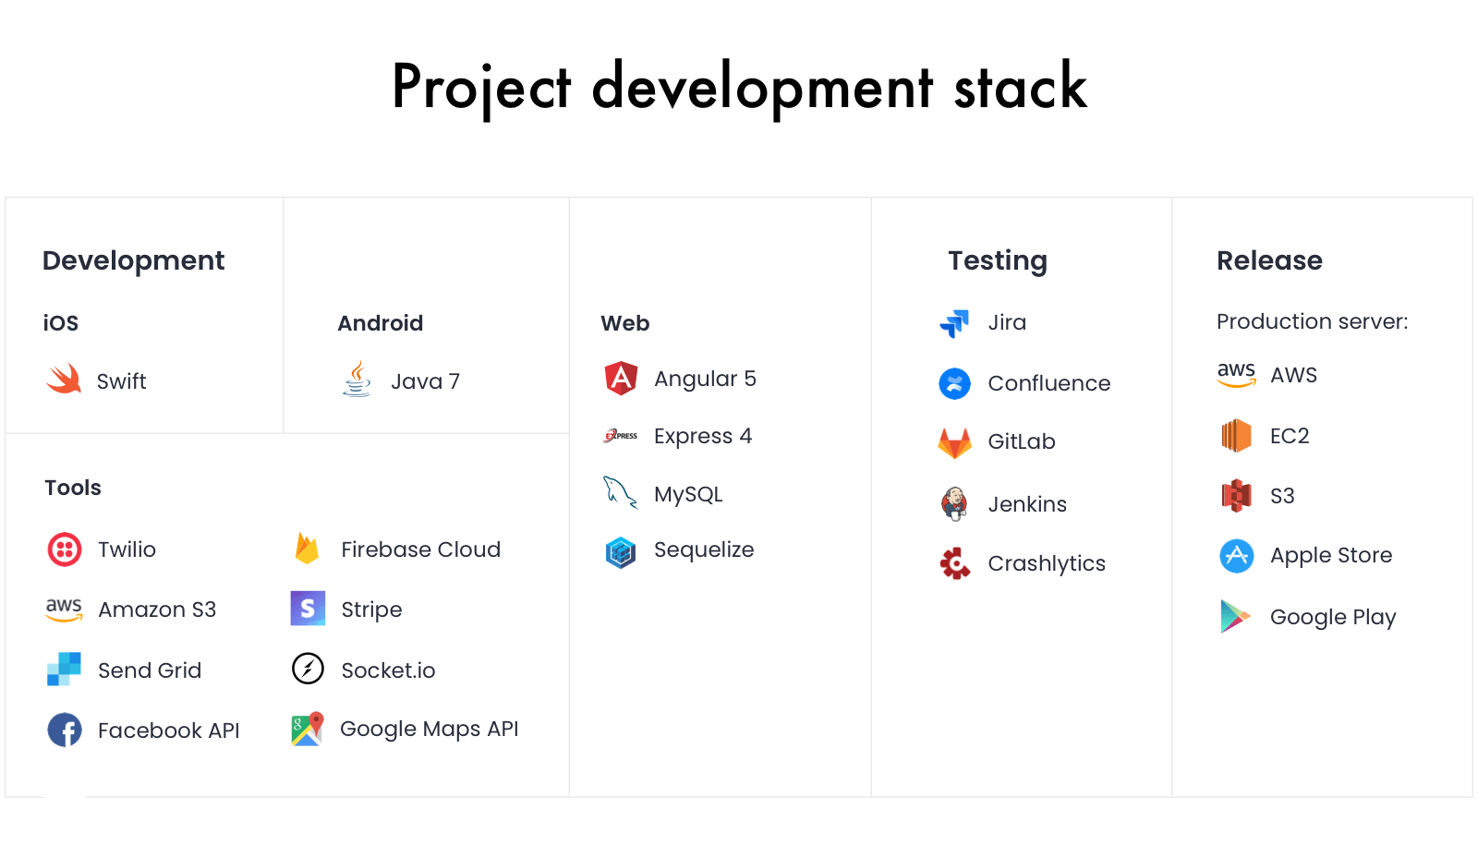Select the 'GitLab' label
The width and height of the screenshot is (1478, 845).
(1022, 441)
